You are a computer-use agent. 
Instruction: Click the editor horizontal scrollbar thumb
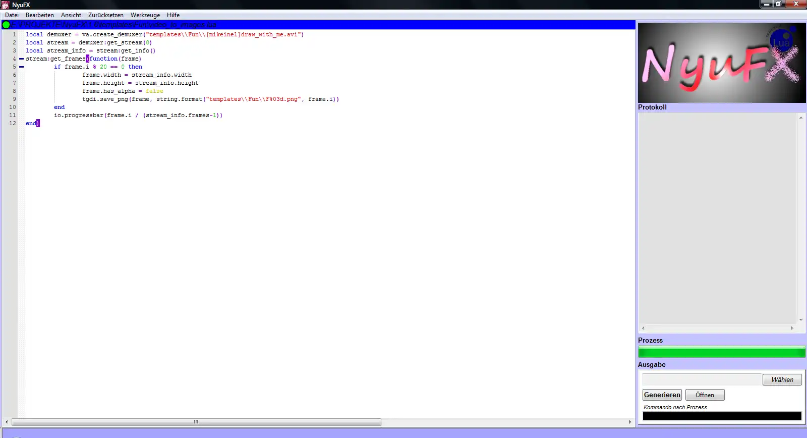(196, 422)
